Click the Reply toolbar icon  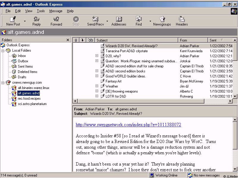[x=37, y=19]
